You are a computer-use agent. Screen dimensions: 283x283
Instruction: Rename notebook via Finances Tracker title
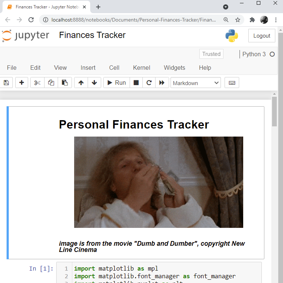pos(92,35)
